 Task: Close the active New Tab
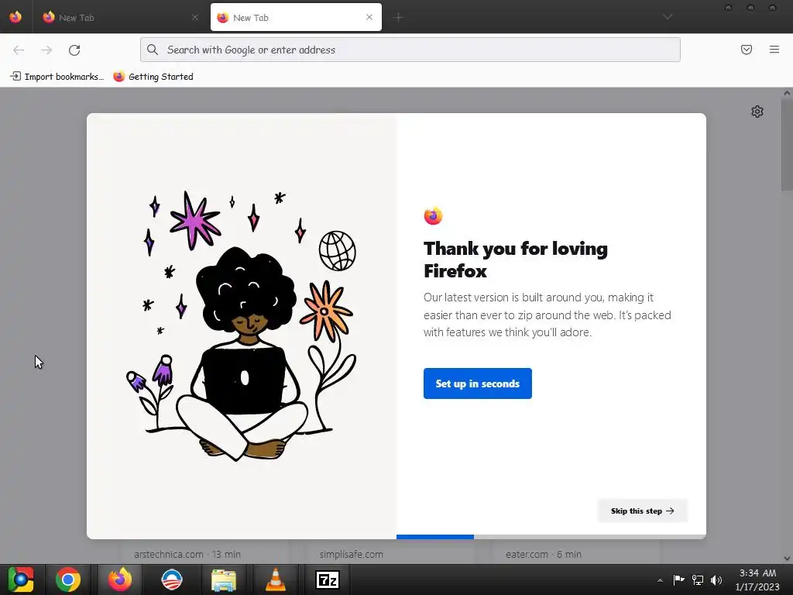[x=369, y=17]
